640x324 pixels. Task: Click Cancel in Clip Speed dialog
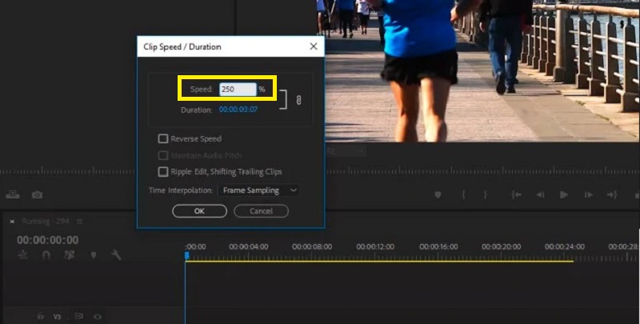261,211
